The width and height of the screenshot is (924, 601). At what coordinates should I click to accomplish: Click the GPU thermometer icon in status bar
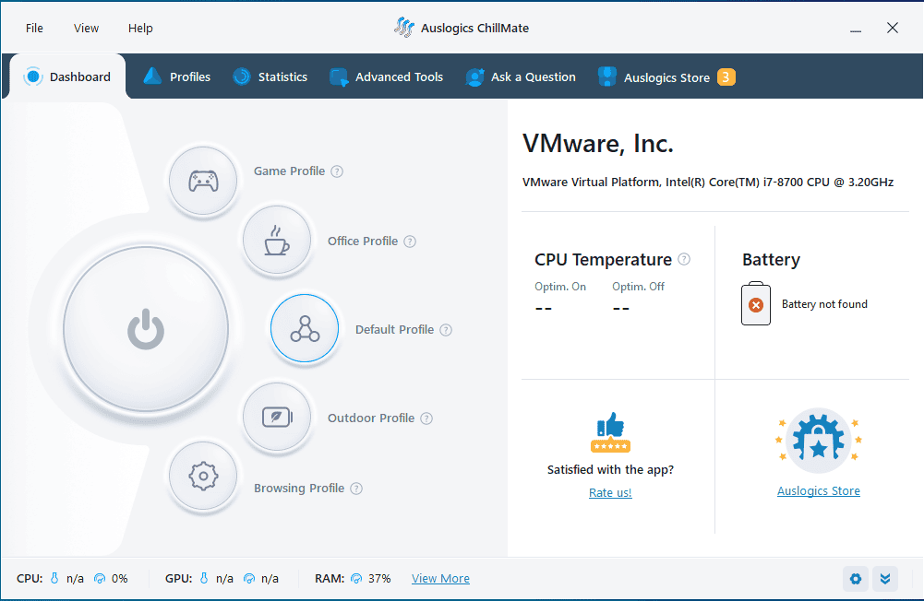pyautogui.click(x=204, y=579)
